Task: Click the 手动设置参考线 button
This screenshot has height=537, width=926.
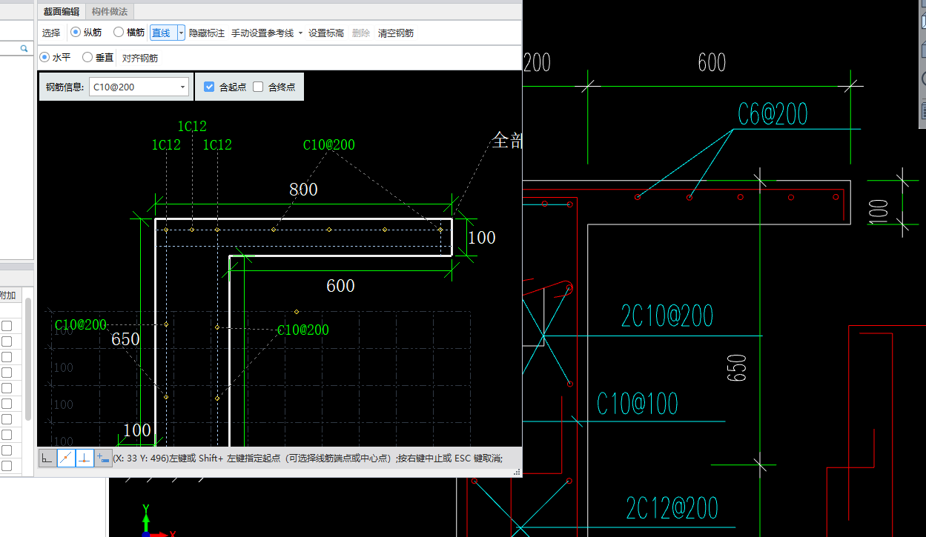Action: pyautogui.click(x=262, y=33)
